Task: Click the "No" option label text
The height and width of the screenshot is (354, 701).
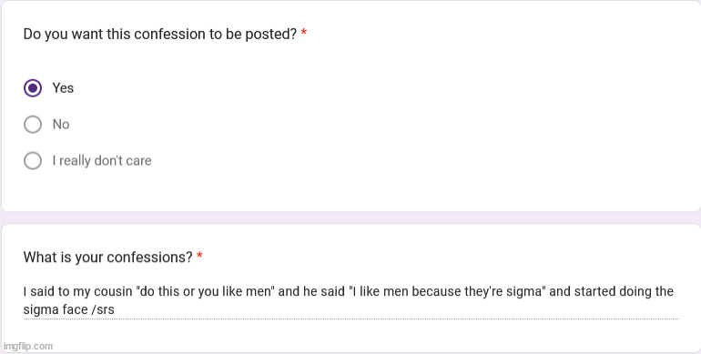Action: click(x=61, y=125)
